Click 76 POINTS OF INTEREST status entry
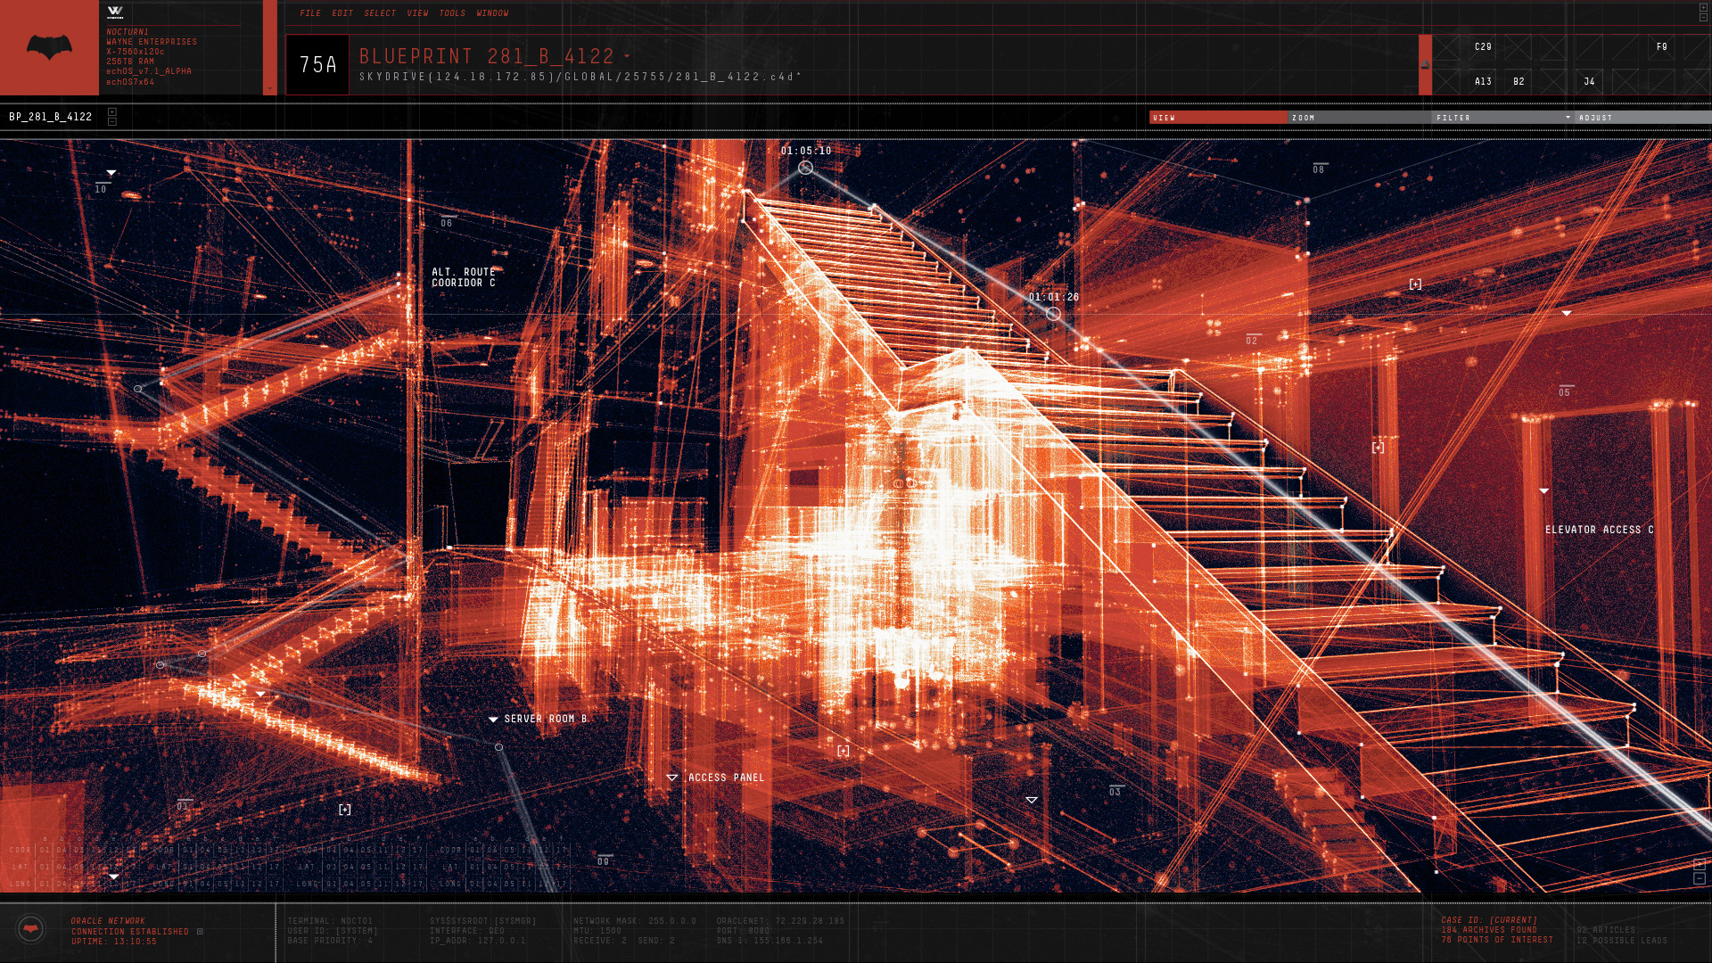 [1497, 940]
